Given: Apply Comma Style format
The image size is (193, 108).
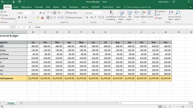Looking at the screenshot, I should [x=95, y=17].
